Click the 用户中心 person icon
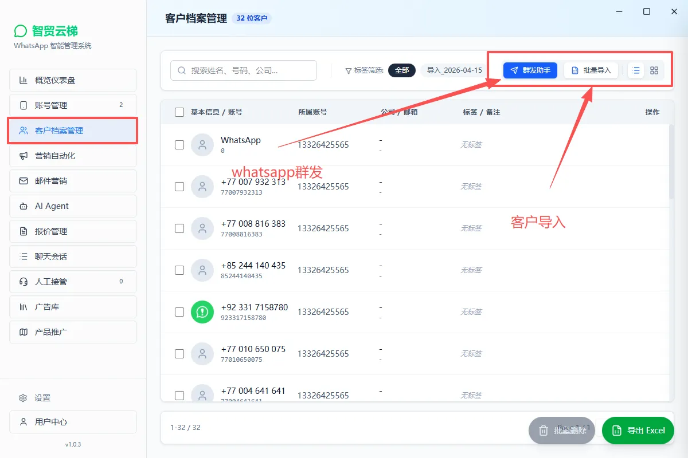Viewport: 688px width, 458px height. (x=24, y=422)
